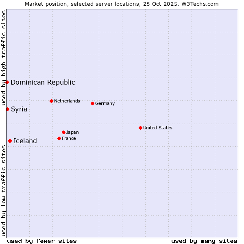The width and height of the screenshot is (244, 244).
Task: Click the red marker next to Syria
Action: (x=7, y=109)
